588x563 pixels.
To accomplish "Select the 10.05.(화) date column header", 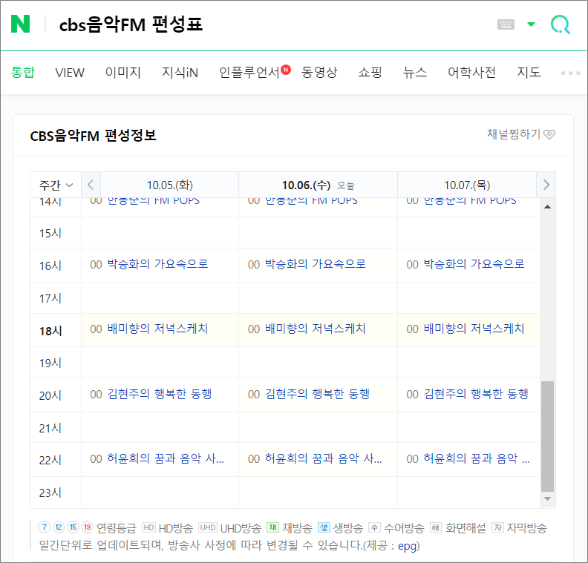I will click(x=169, y=185).
